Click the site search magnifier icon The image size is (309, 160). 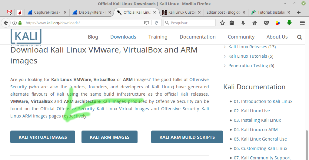[300, 37]
